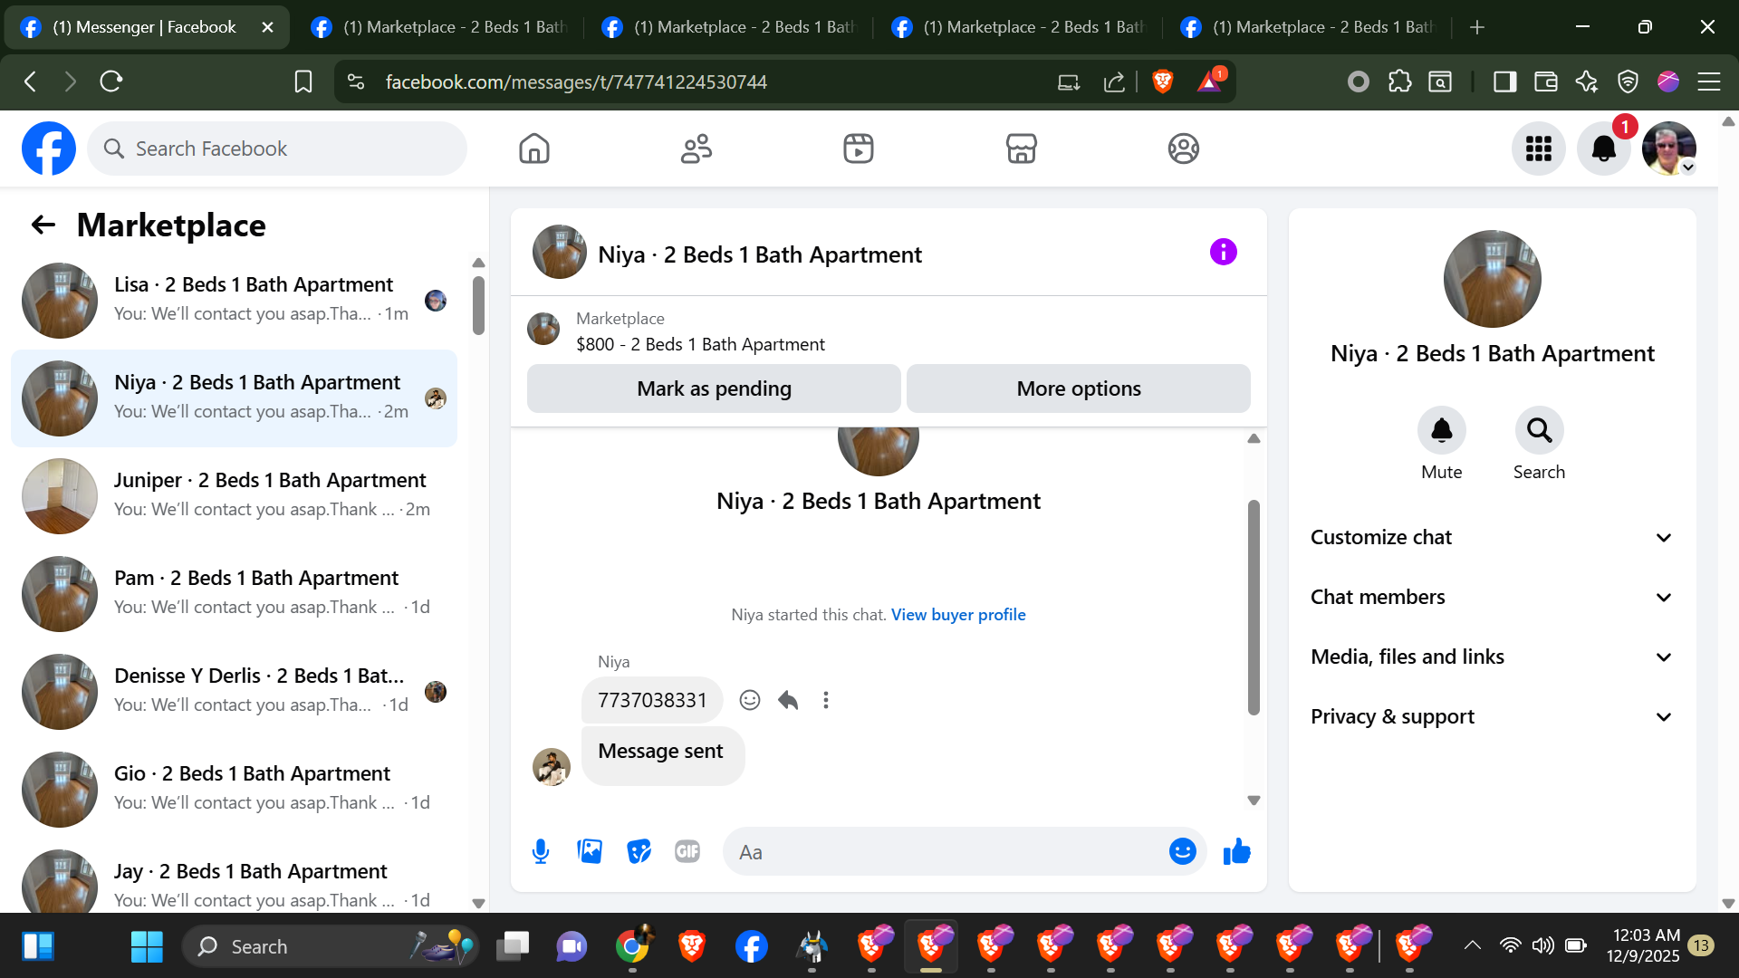
Task: Expand Chat members section
Action: coord(1492,598)
